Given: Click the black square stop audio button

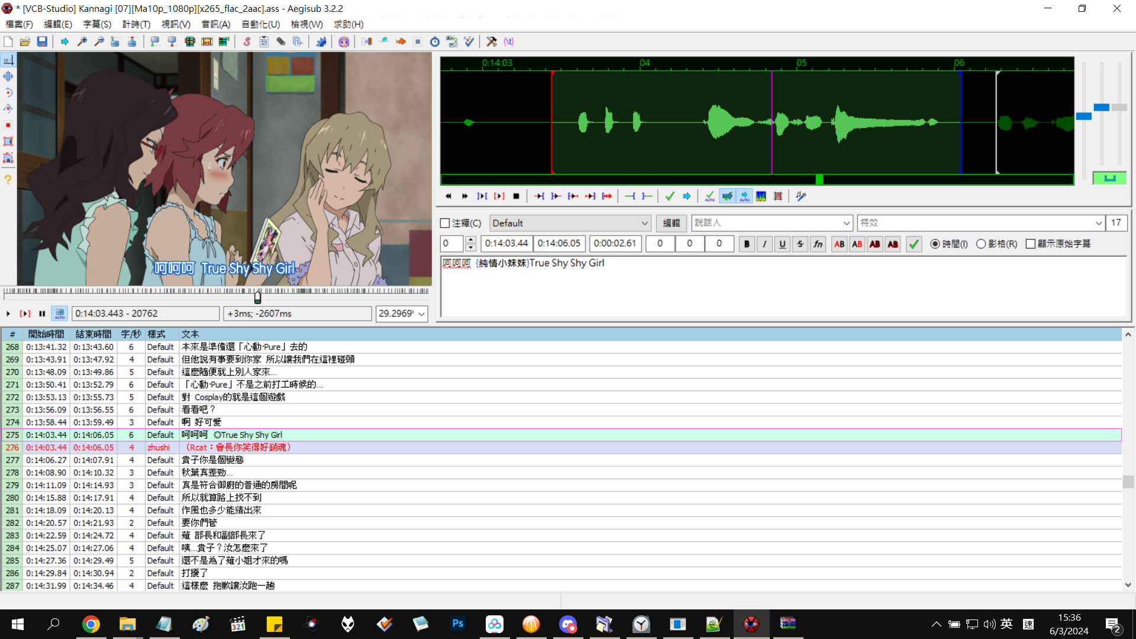Looking at the screenshot, I should coord(516,196).
